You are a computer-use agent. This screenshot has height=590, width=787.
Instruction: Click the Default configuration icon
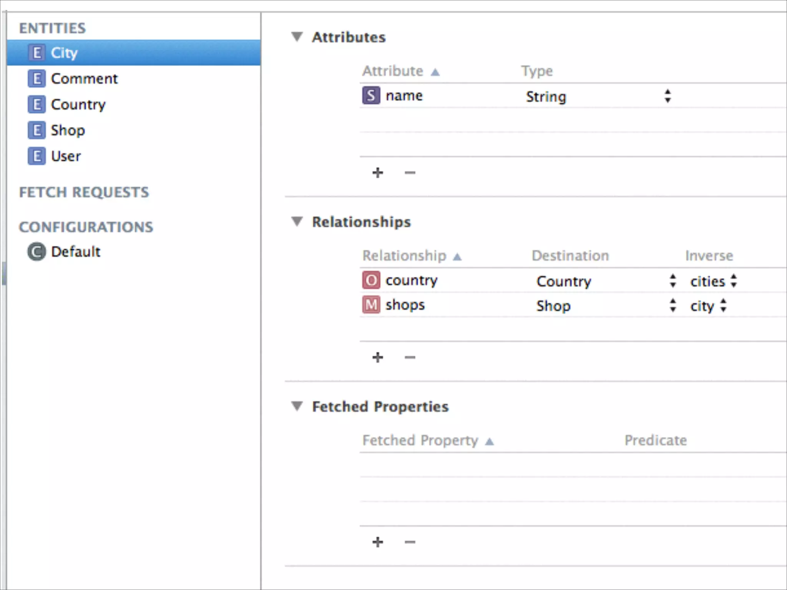click(37, 252)
